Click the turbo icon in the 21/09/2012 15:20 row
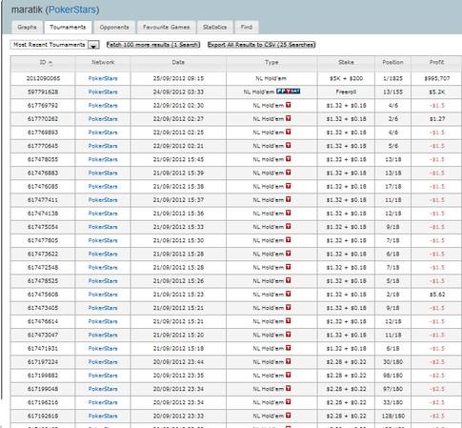Viewport: 462px width, 428px height. click(x=289, y=335)
